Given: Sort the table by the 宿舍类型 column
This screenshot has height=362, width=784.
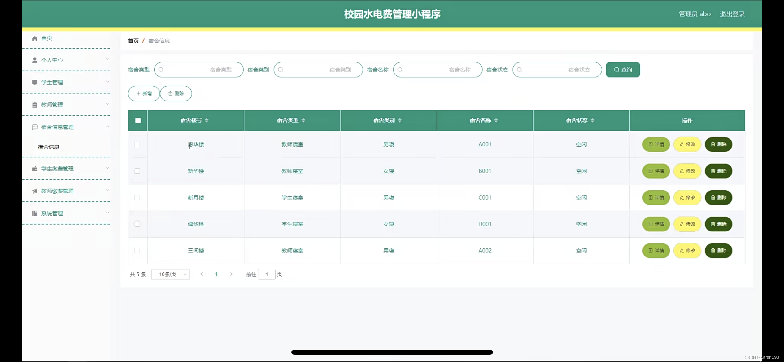Looking at the screenshot, I should (x=303, y=120).
